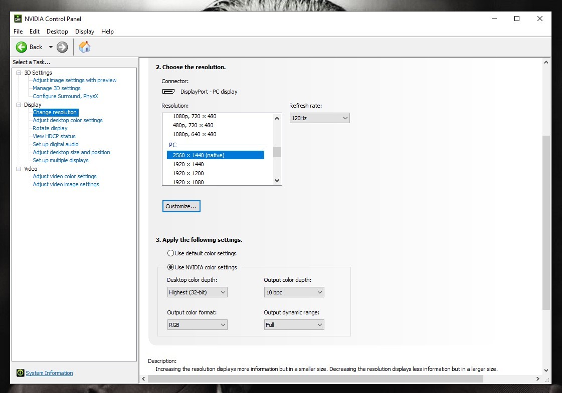
Task: Select Use default color settings radio
Action: pyautogui.click(x=170, y=253)
